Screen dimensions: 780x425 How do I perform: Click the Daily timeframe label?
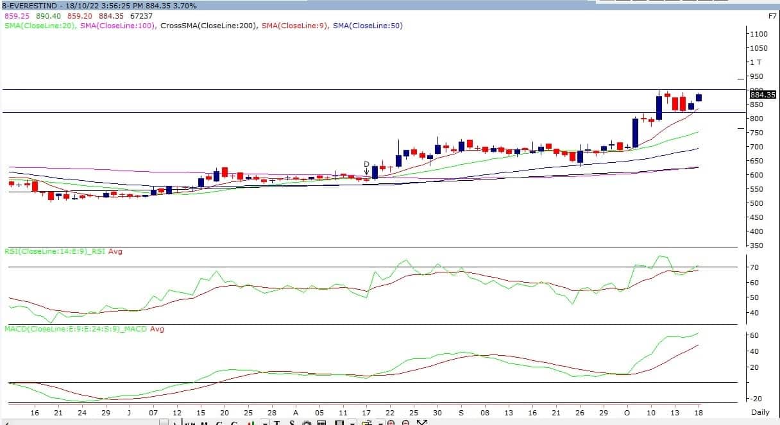[760, 412]
